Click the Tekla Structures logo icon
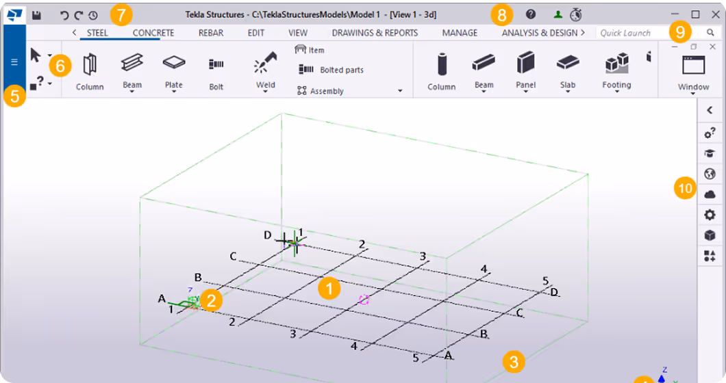The image size is (726, 383). tap(14, 15)
